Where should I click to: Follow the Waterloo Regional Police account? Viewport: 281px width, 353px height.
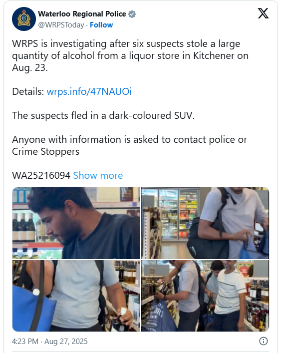pos(101,25)
